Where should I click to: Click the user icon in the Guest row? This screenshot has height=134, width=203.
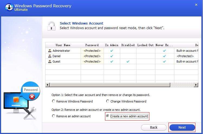50,61
